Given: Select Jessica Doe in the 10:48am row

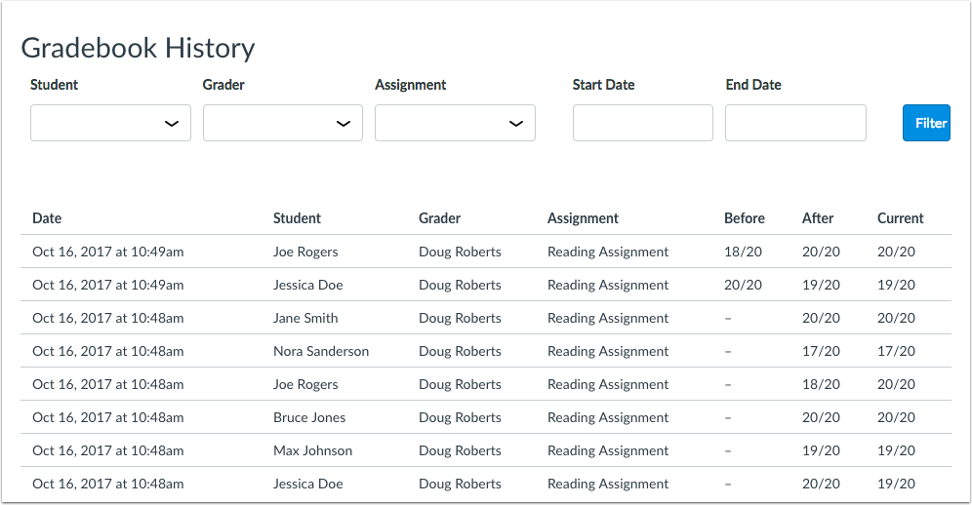Looking at the screenshot, I should coord(308,484).
